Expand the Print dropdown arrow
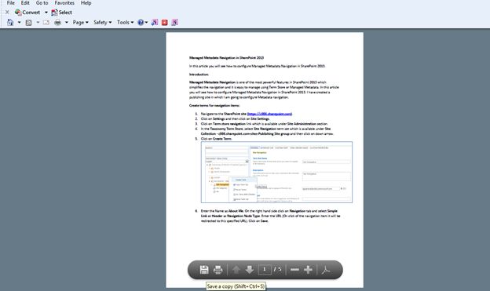 point(66,23)
